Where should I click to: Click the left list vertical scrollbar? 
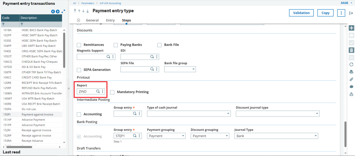point(64,50)
